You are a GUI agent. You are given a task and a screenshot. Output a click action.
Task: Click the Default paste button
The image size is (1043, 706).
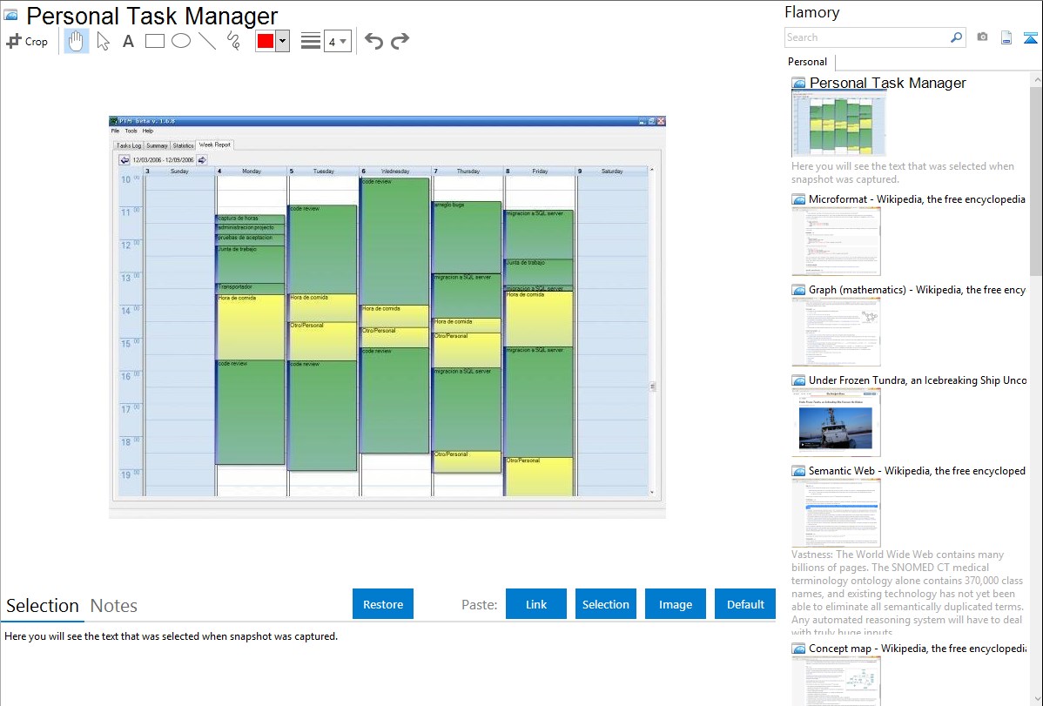tap(745, 603)
